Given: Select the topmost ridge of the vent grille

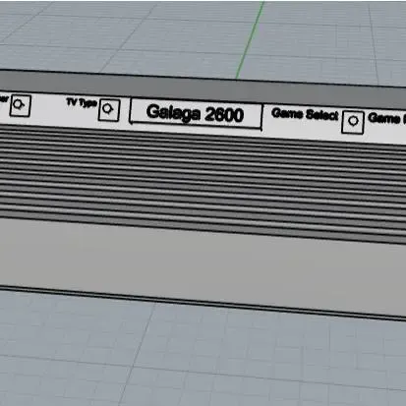Looking at the screenshot, I should [203, 134].
